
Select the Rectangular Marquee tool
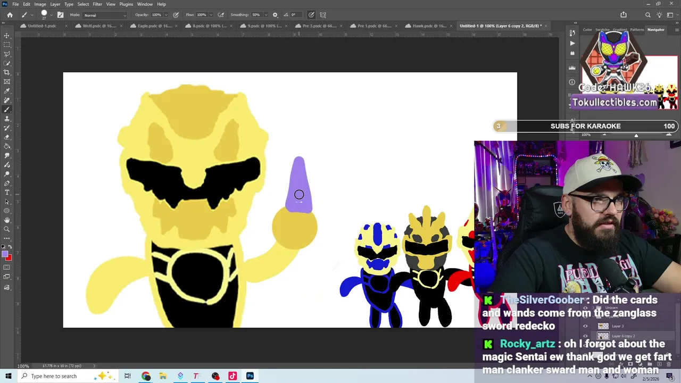coord(7,45)
